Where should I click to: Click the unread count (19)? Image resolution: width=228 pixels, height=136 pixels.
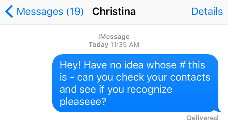[x=75, y=12]
